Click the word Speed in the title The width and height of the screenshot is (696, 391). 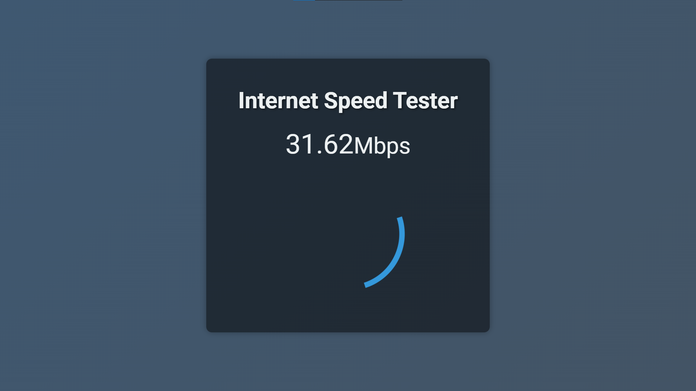[x=356, y=101]
